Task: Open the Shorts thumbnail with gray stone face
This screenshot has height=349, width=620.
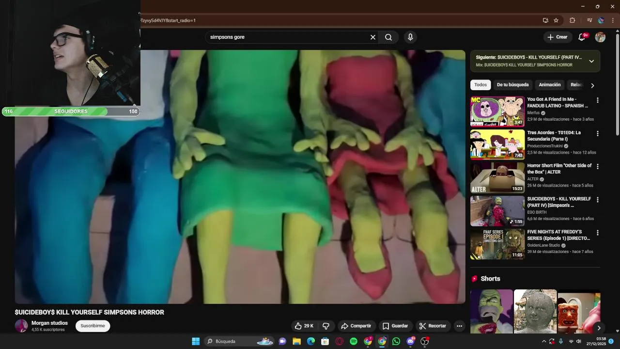Action: [x=535, y=312]
